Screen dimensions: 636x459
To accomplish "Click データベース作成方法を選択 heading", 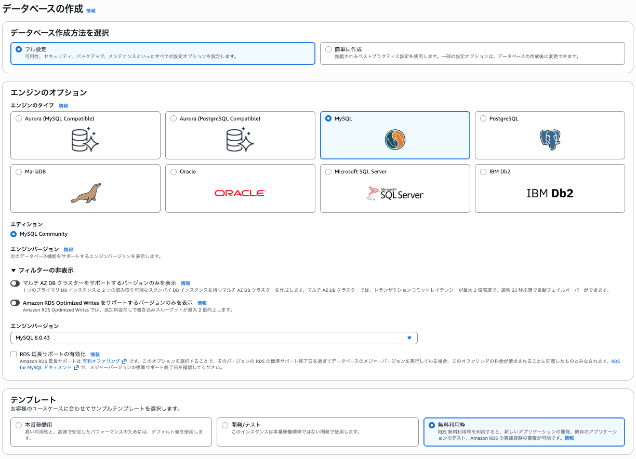I will 60,33.
